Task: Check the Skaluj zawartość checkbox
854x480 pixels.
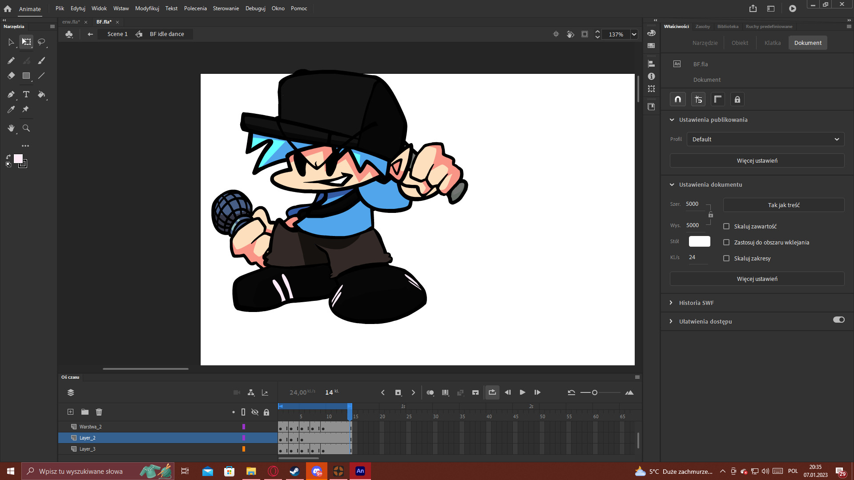Action: 726,226
